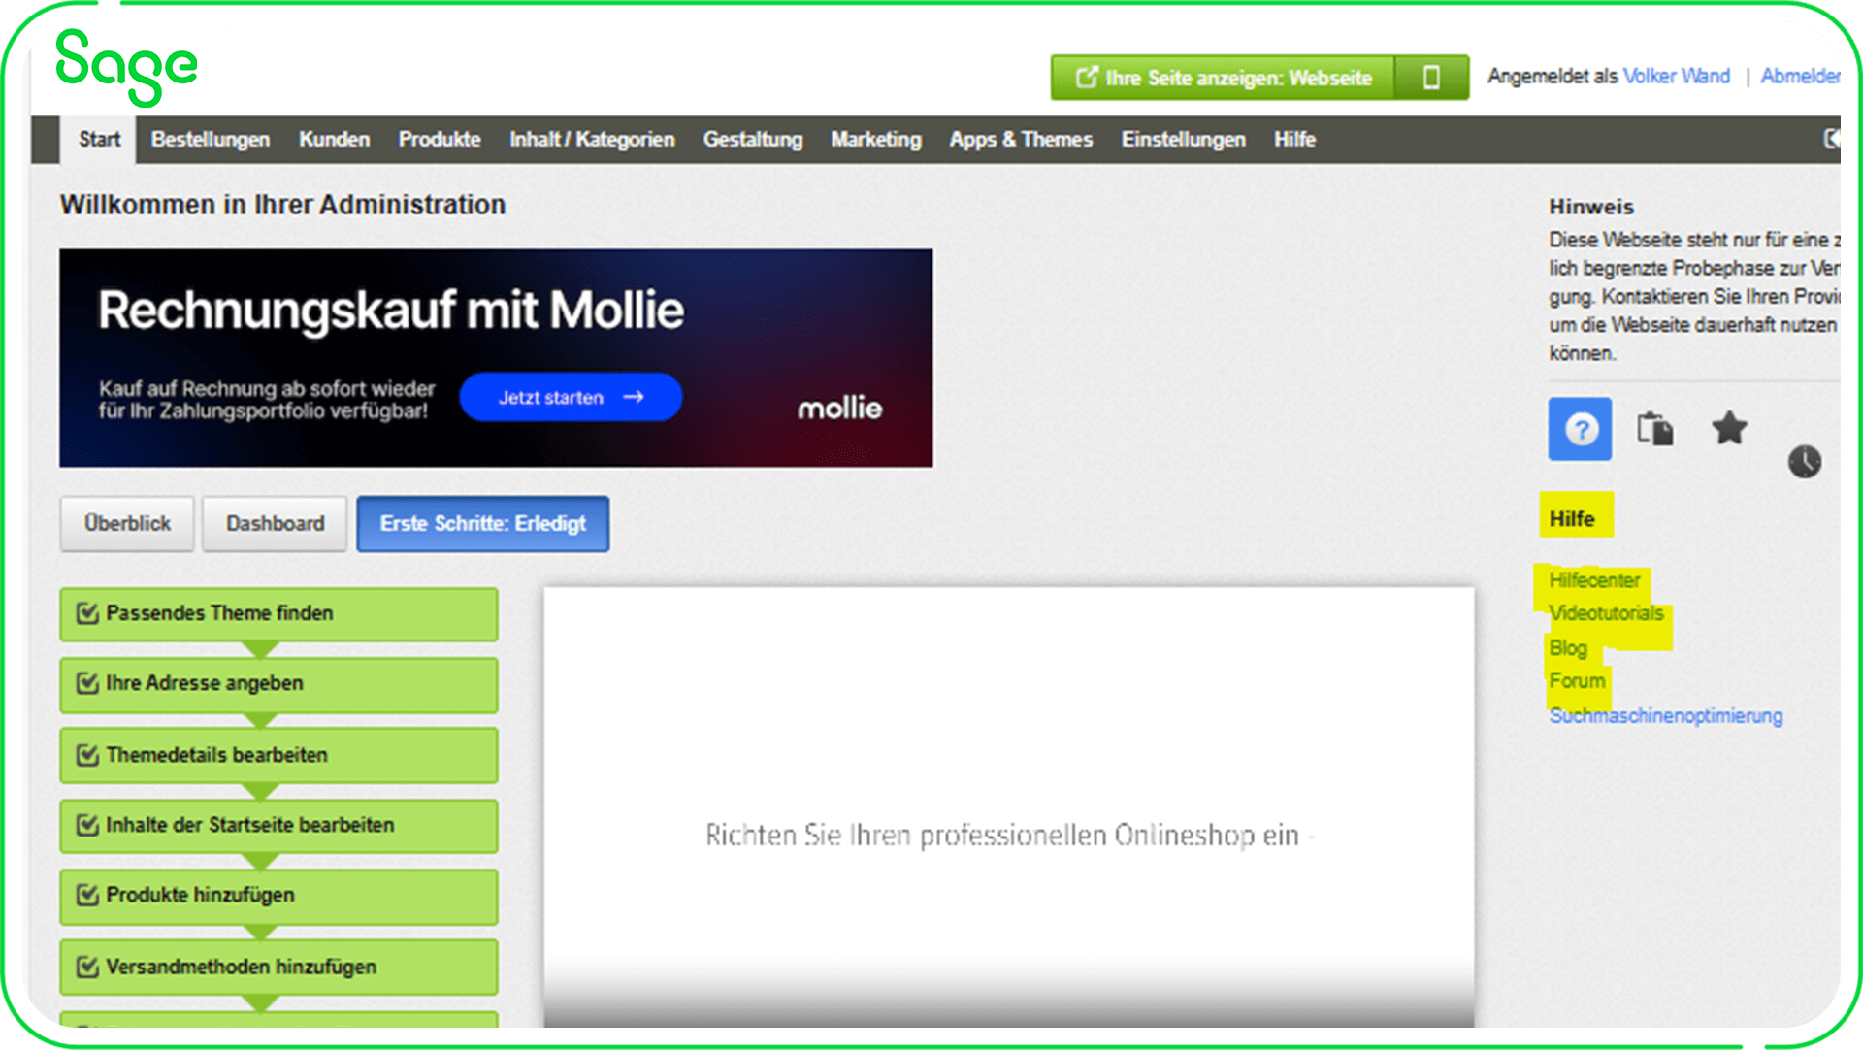Toggle Themedetails bearbeiten checkmark

[87, 755]
